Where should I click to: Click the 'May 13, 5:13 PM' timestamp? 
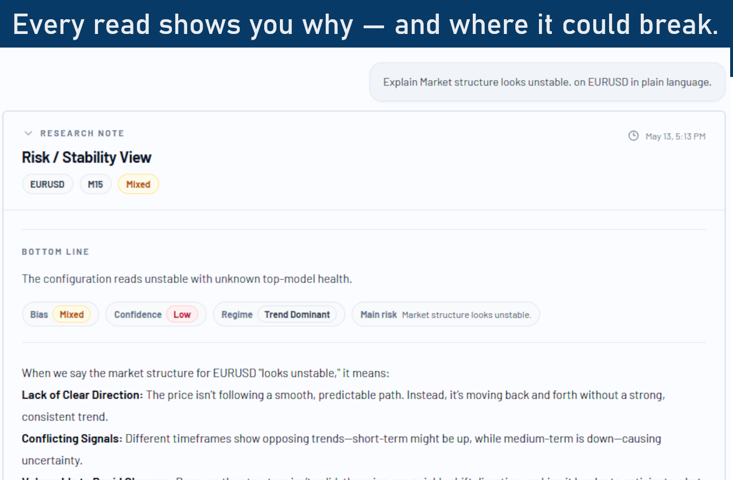pos(675,136)
